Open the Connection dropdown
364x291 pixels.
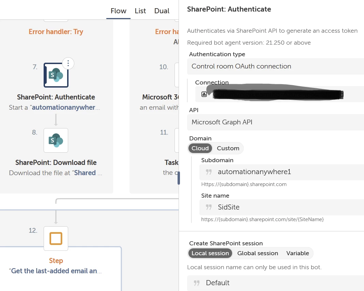click(279, 94)
